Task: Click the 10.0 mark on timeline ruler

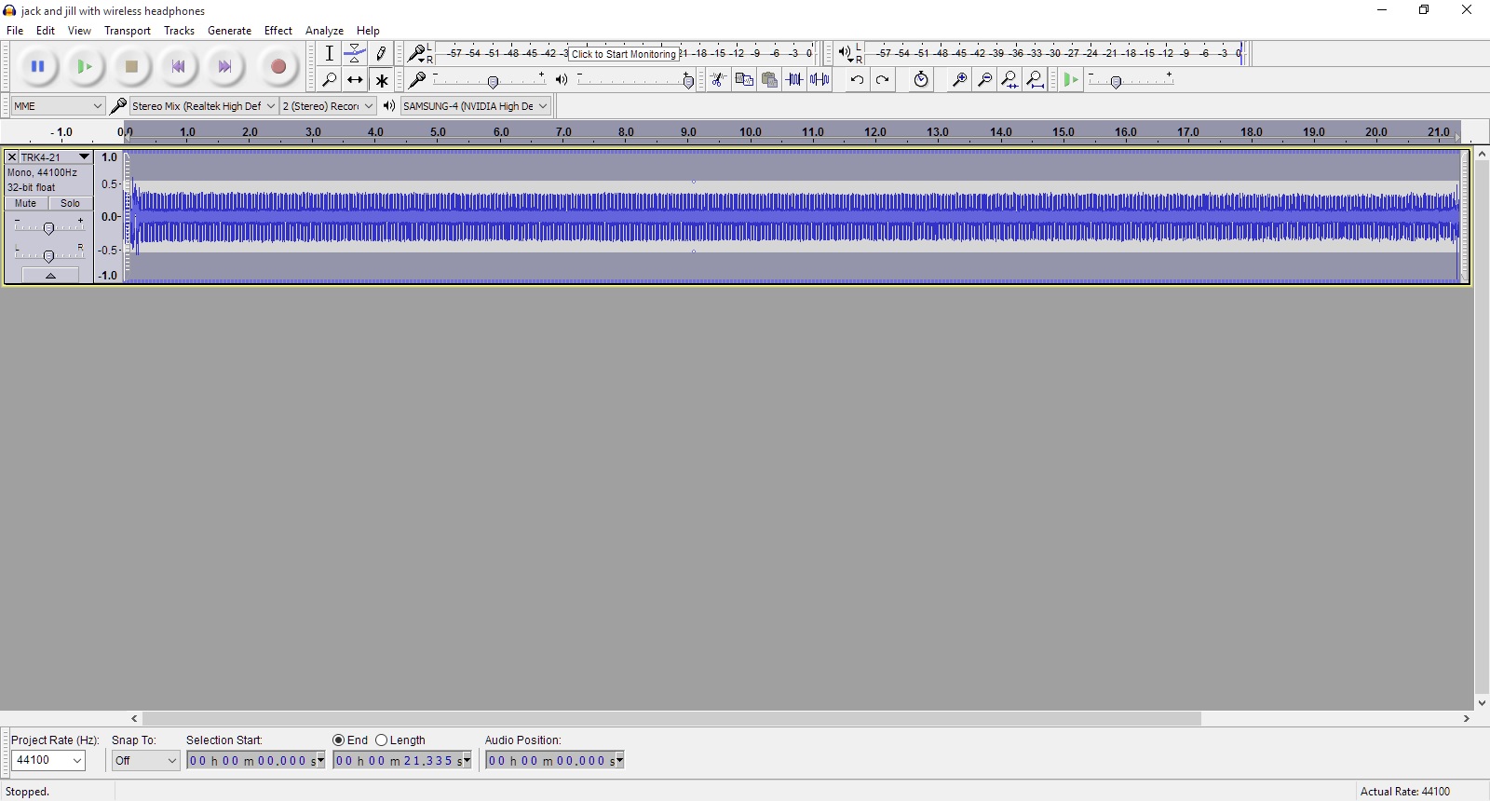Action: point(751,133)
